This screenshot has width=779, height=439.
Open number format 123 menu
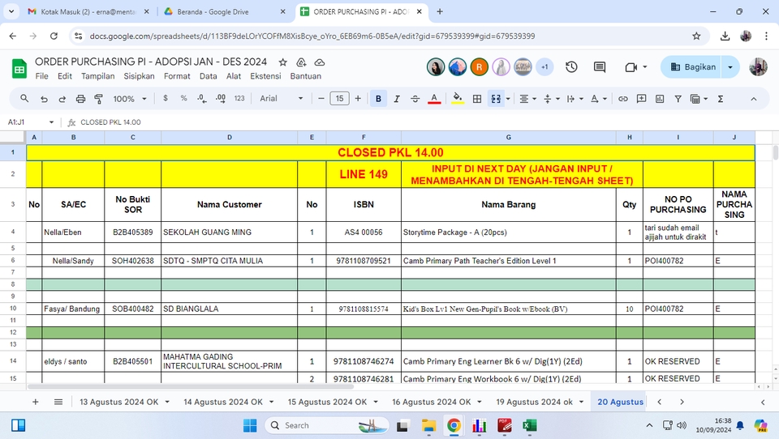[x=239, y=98]
